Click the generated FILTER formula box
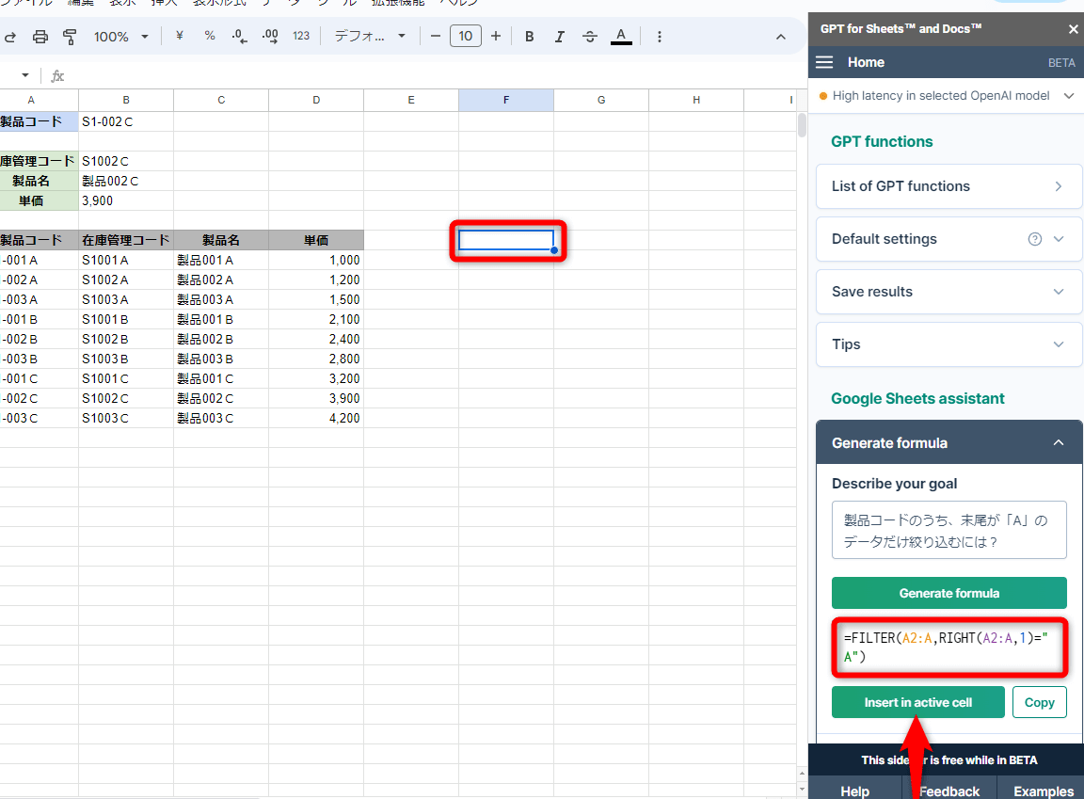The image size is (1084, 799). [949, 647]
